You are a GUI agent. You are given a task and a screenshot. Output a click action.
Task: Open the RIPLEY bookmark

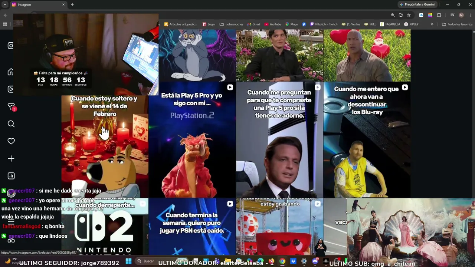(x=411, y=24)
